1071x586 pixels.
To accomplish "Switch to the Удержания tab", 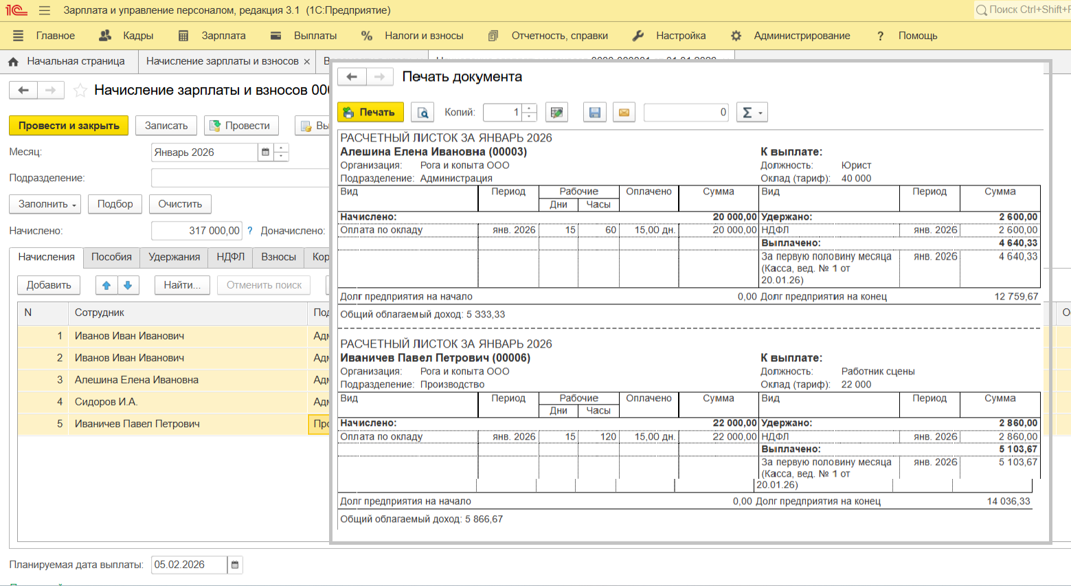I will (x=174, y=257).
